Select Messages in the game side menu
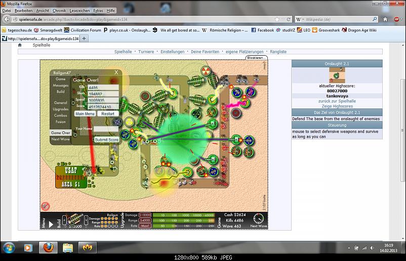 61,85
